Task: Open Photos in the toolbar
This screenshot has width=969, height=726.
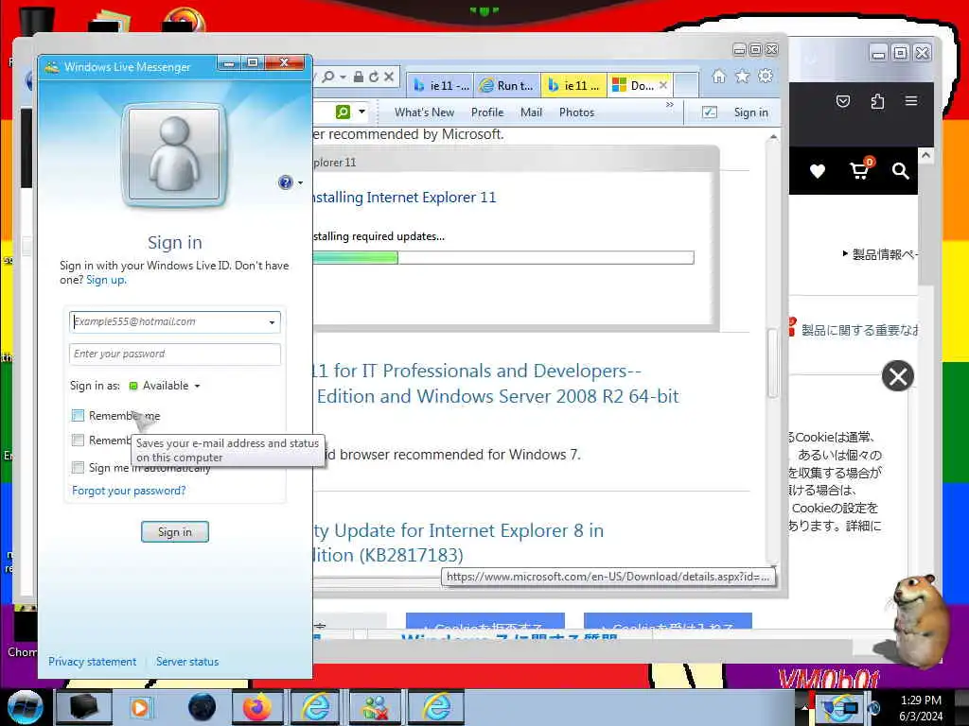Action: [x=576, y=112]
